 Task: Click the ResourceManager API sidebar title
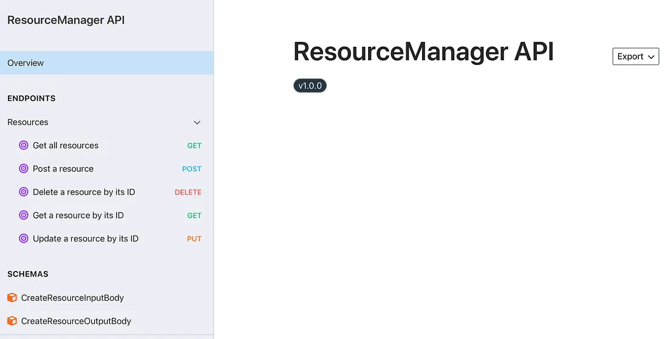point(66,20)
